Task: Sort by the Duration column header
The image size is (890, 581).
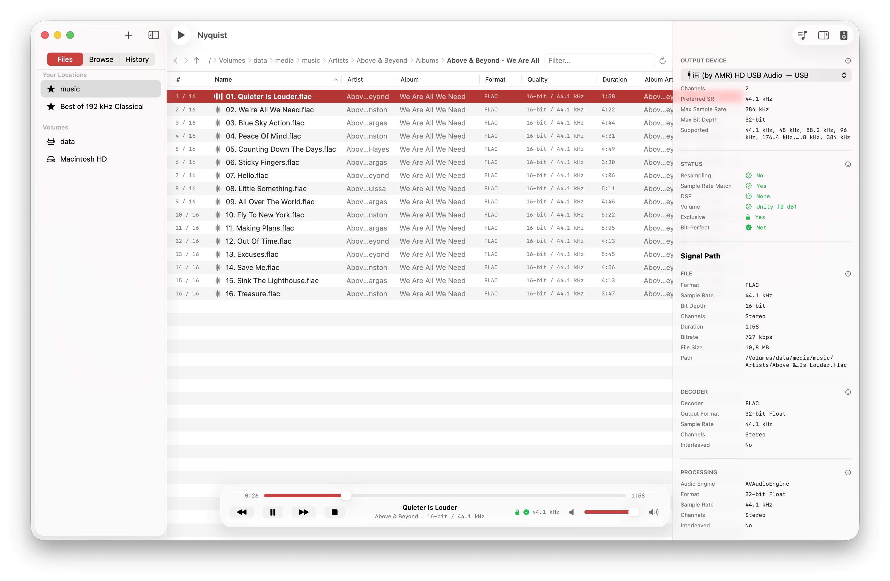Action: (x=618, y=80)
